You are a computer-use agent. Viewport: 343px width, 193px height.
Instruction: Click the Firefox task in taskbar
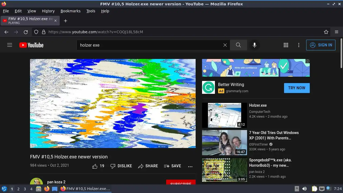tap(85, 189)
